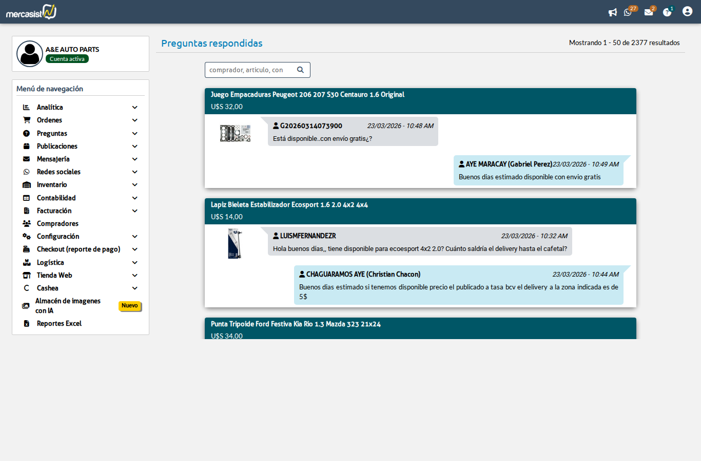Click the search magnifier icon
This screenshot has height=461, width=701.
coord(301,70)
